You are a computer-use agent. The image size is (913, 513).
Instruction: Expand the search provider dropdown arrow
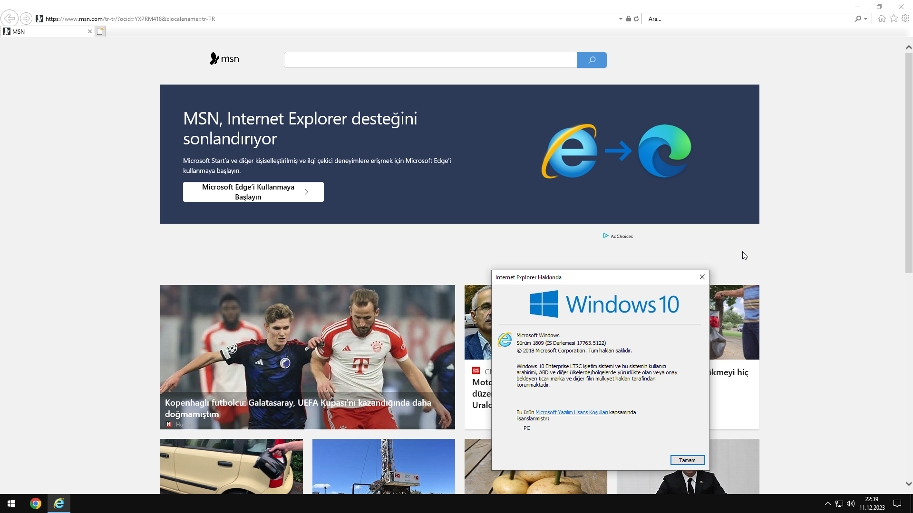[x=865, y=19]
